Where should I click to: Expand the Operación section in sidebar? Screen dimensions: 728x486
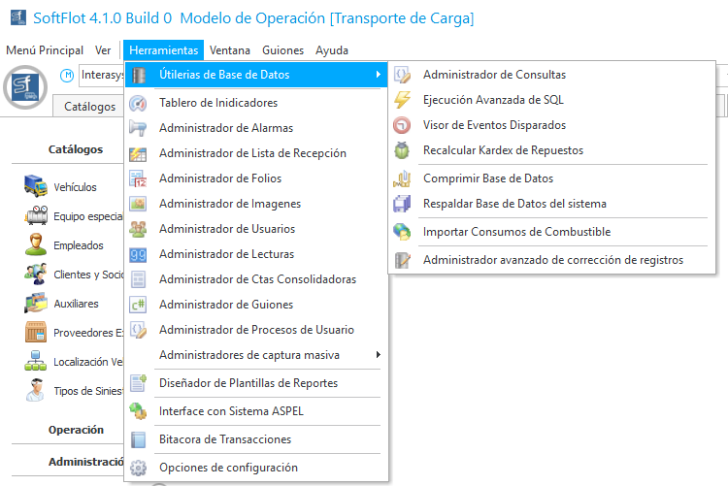(76, 430)
